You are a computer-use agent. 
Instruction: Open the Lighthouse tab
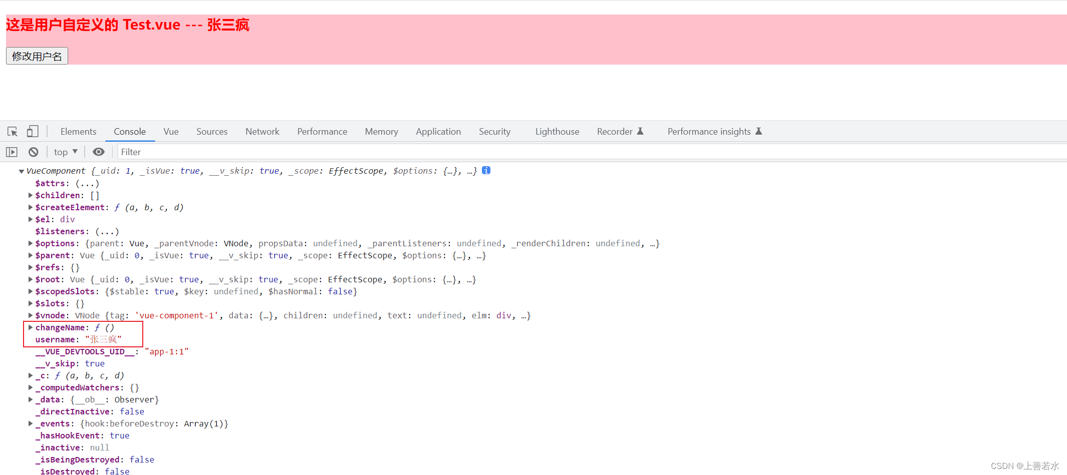click(557, 132)
